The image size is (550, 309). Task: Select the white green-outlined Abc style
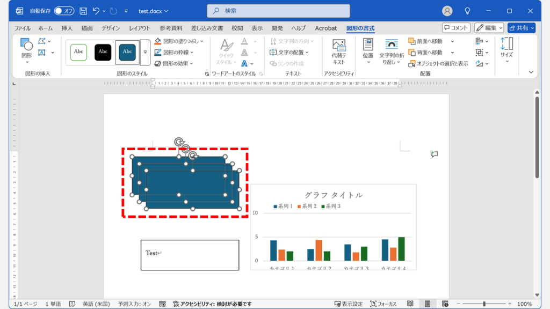[x=78, y=52]
